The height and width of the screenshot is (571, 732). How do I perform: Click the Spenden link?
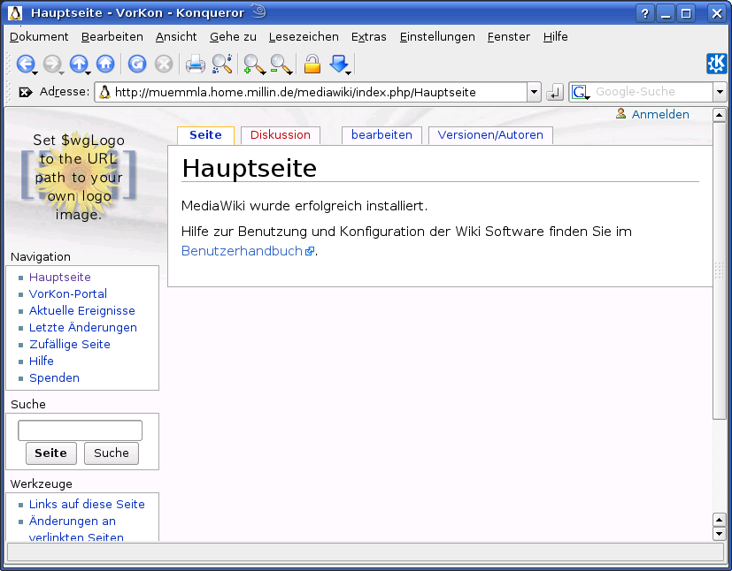(54, 378)
